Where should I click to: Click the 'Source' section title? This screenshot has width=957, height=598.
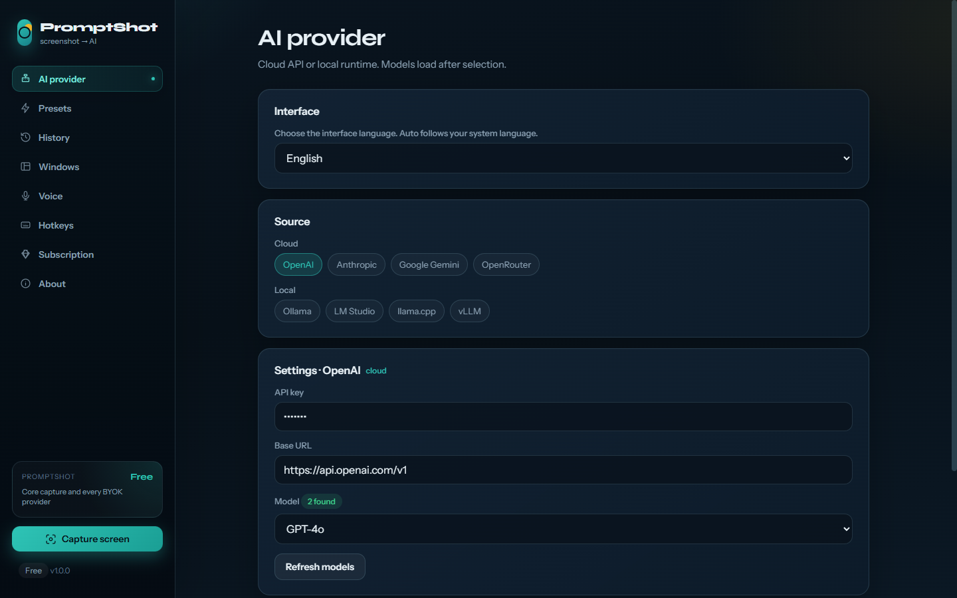click(292, 221)
